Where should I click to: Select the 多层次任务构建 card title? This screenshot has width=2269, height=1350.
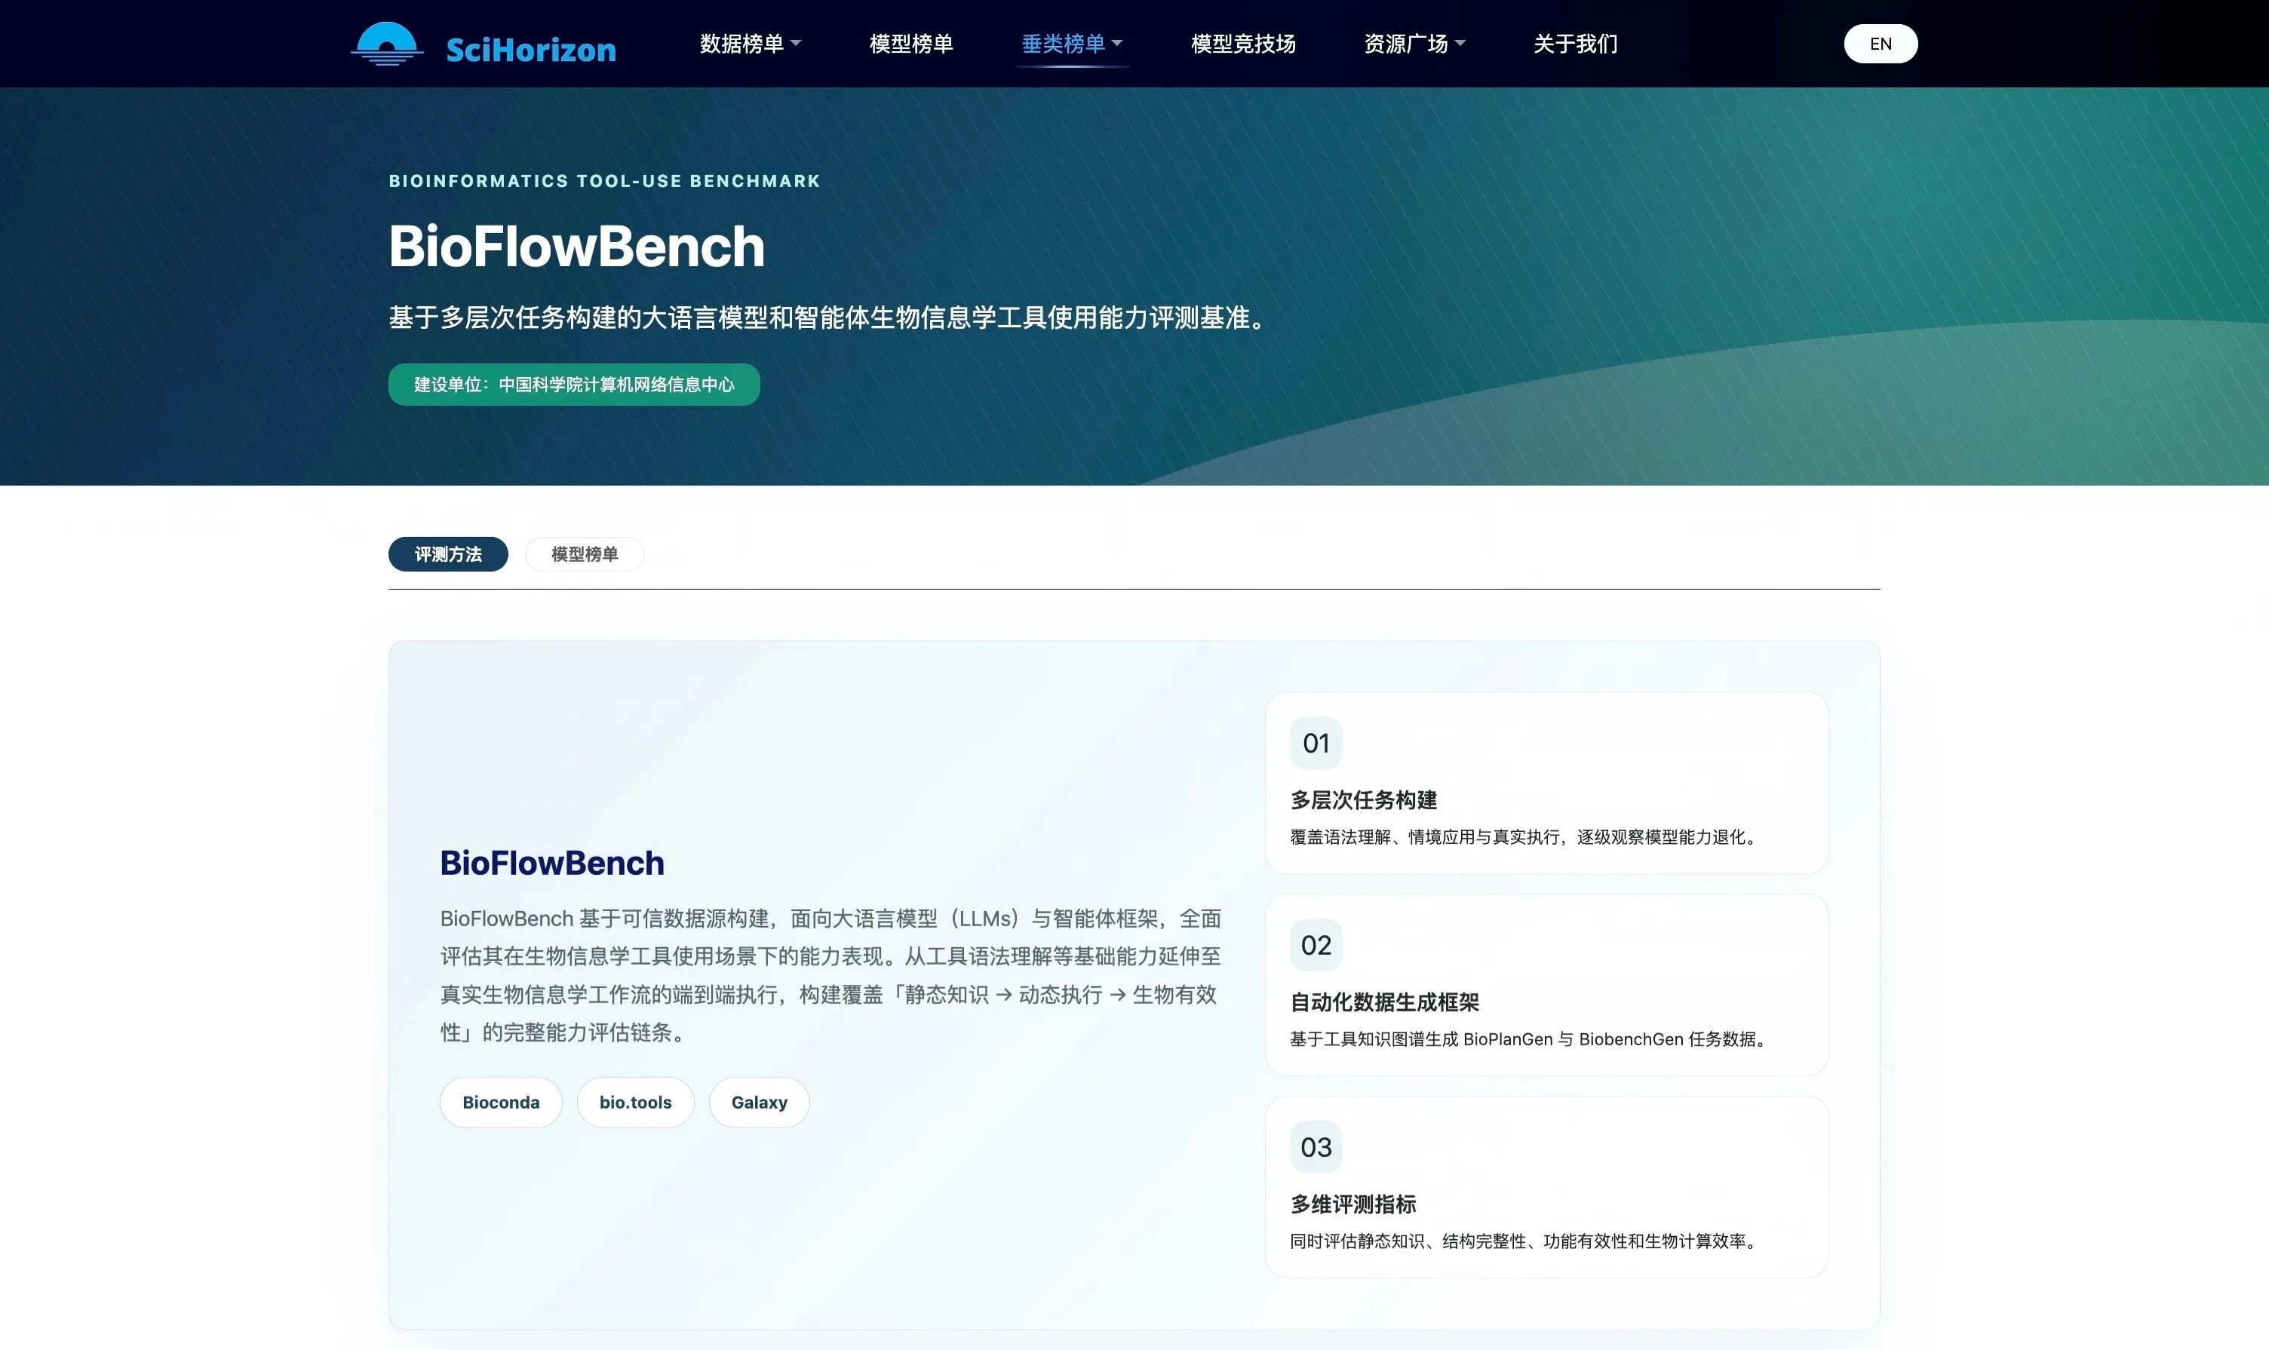[x=1364, y=800]
